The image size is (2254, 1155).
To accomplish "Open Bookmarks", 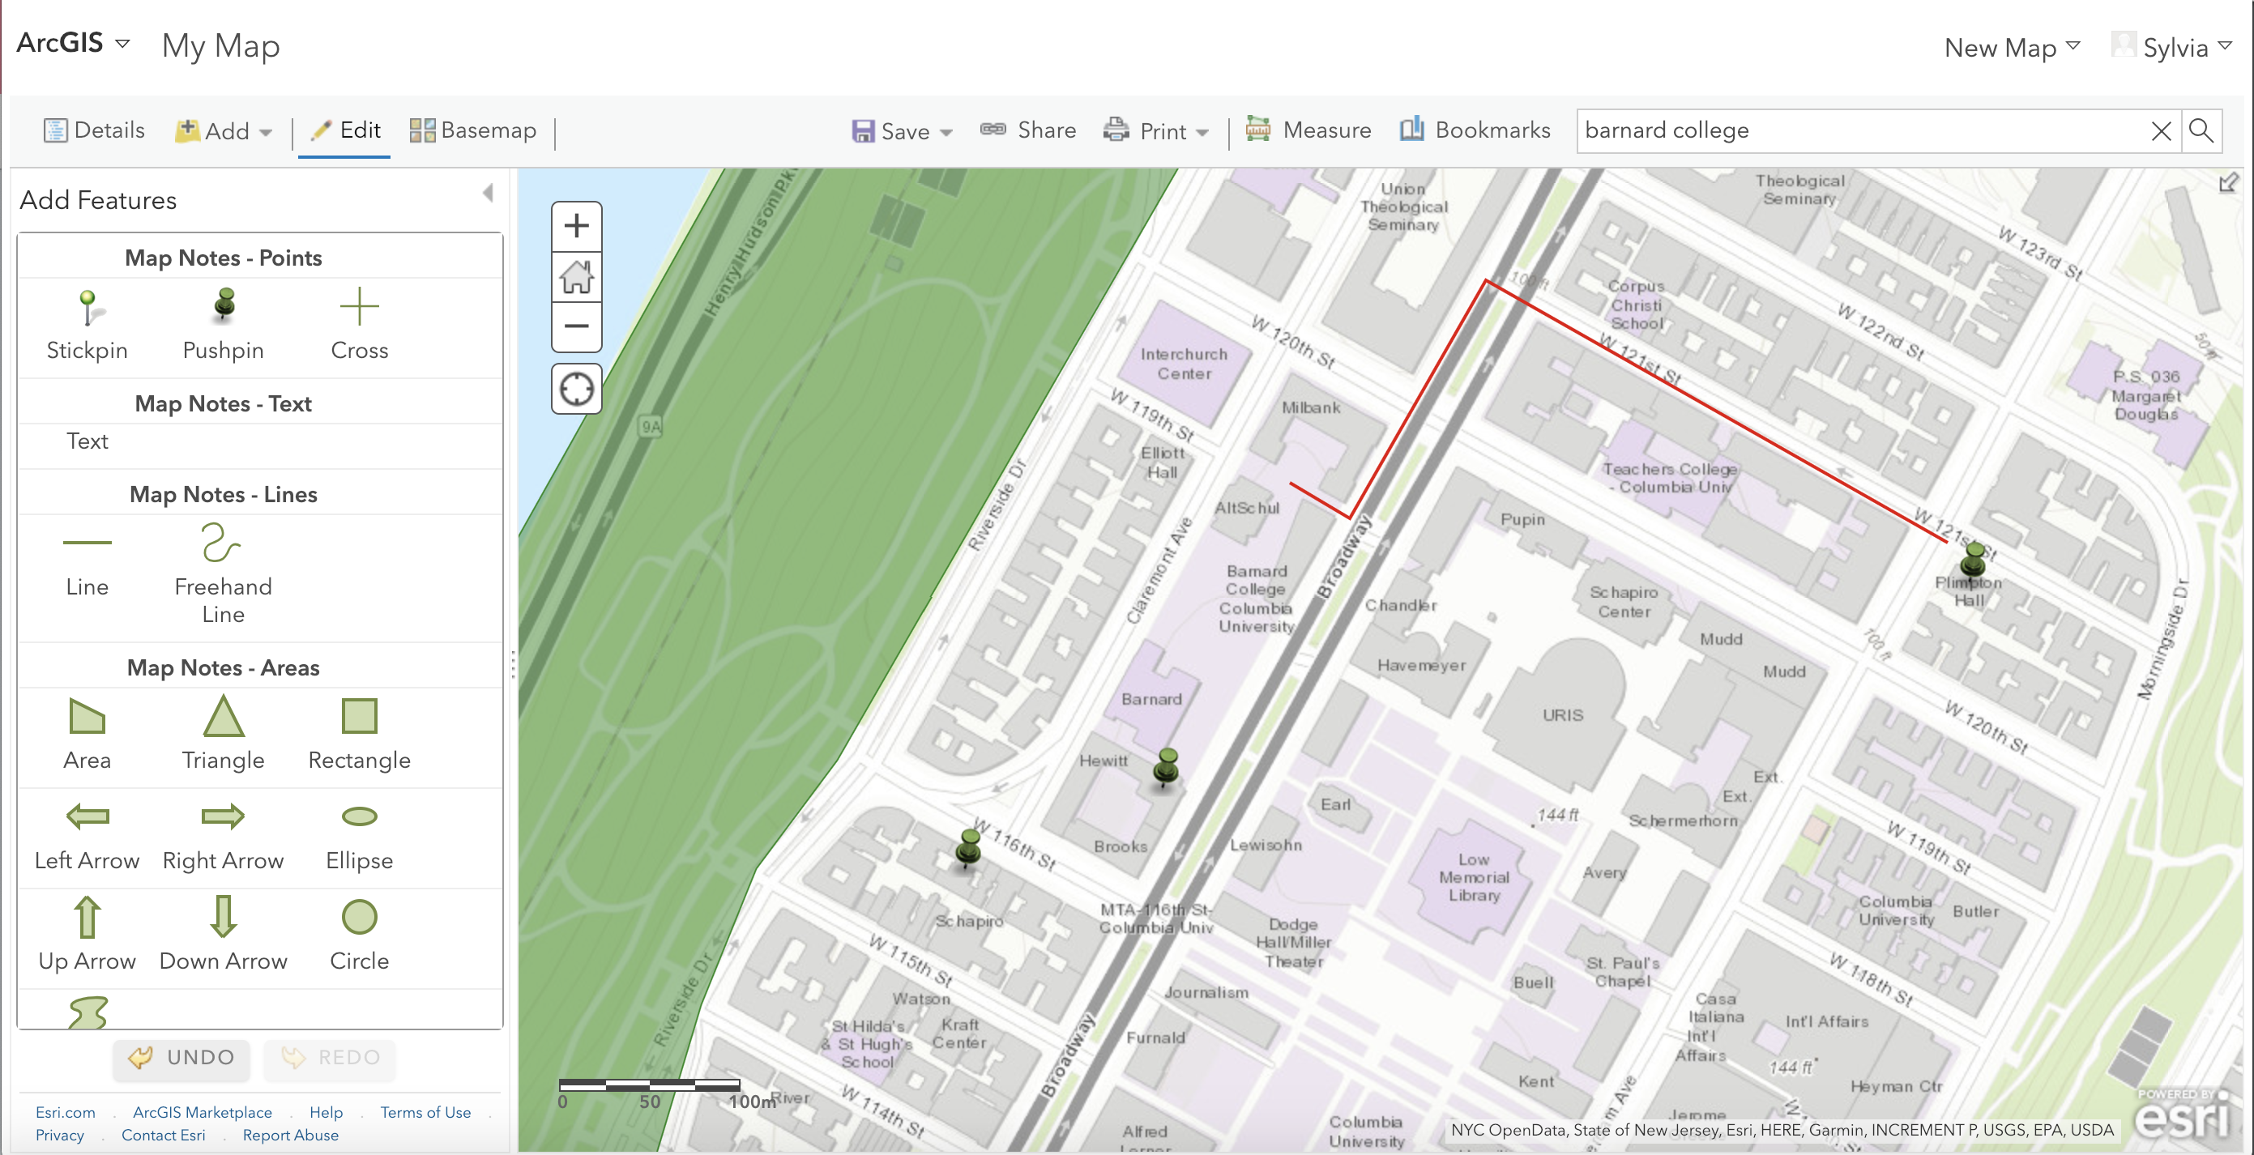I will (x=1475, y=130).
